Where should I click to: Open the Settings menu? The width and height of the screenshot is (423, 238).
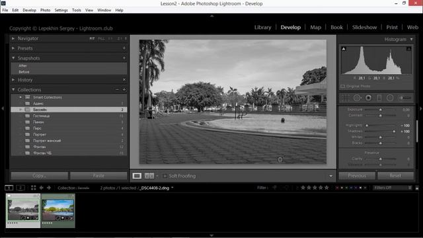pos(61,11)
